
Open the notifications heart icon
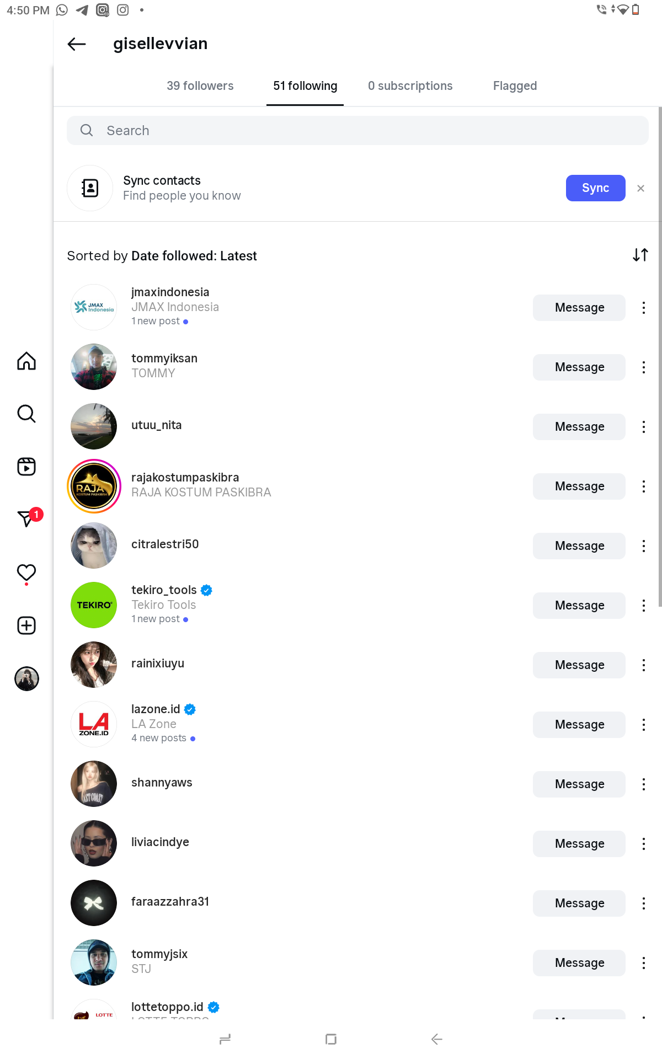point(26,573)
